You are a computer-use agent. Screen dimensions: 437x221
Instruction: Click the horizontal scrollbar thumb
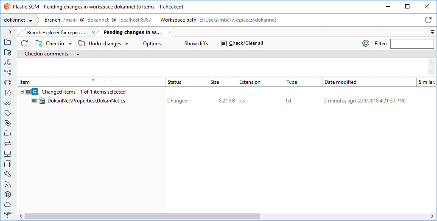click(142, 216)
